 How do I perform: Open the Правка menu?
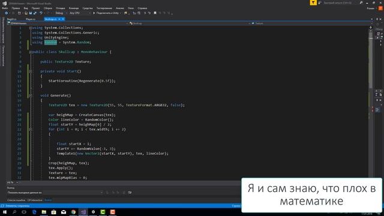coord(16,8)
